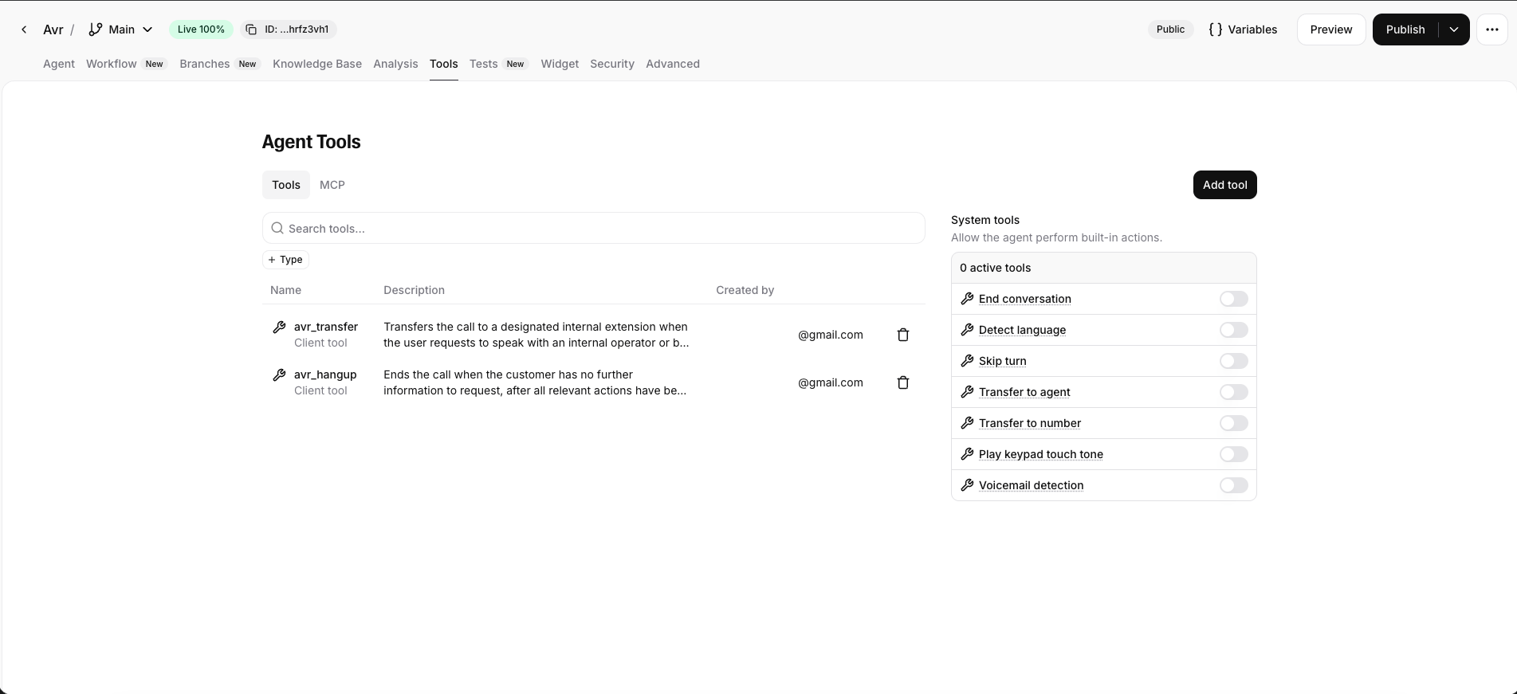The width and height of the screenshot is (1517, 694).
Task: Go to the Knowledge Base tab
Action: click(x=317, y=64)
